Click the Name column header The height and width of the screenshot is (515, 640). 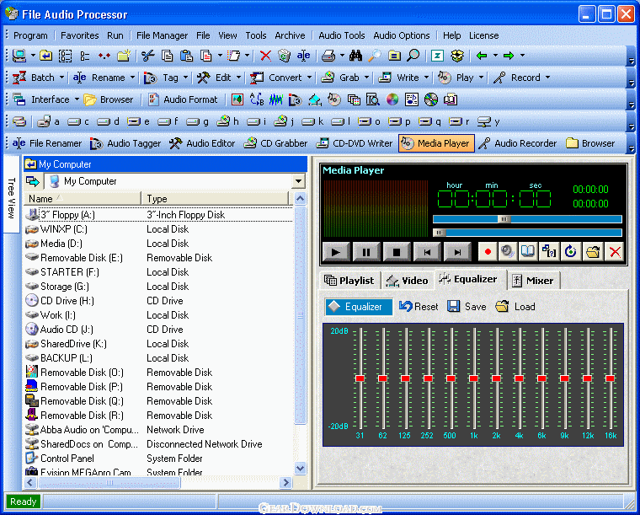(82, 199)
